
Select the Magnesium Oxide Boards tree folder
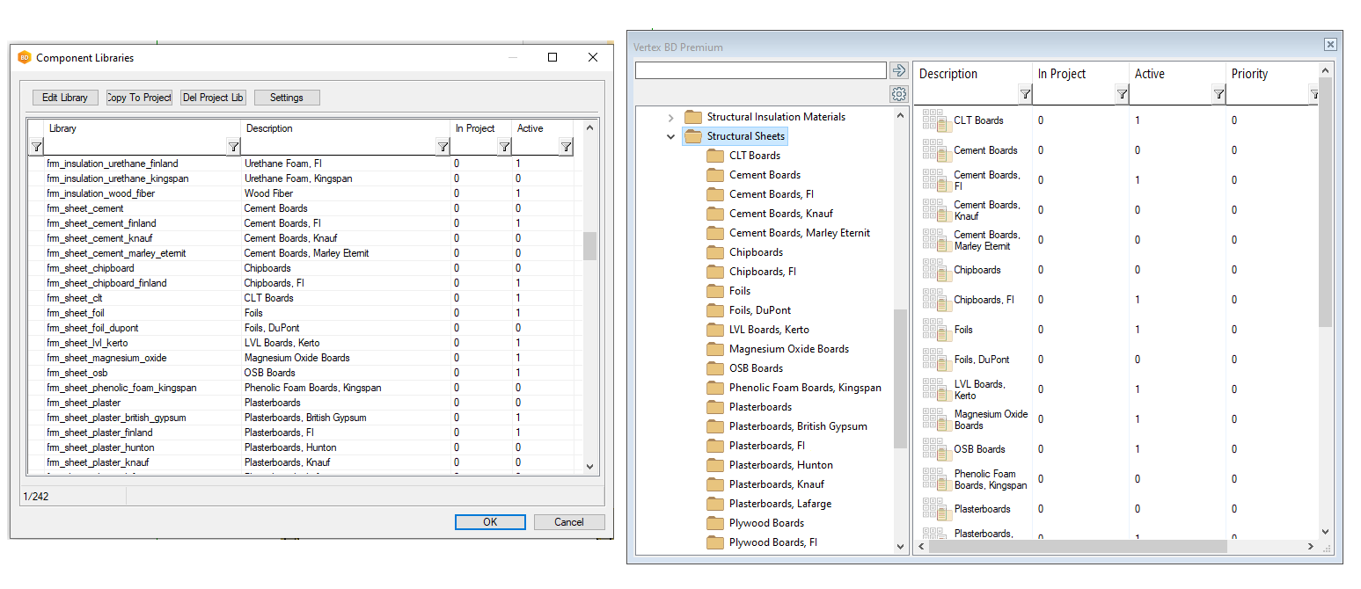pos(789,349)
